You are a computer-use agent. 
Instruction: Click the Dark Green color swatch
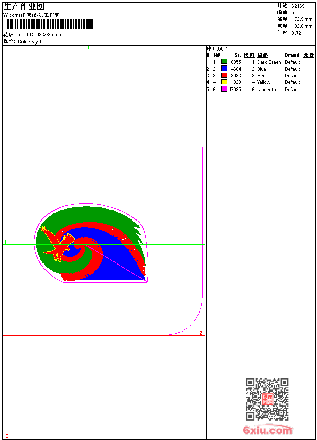pos(224,61)
